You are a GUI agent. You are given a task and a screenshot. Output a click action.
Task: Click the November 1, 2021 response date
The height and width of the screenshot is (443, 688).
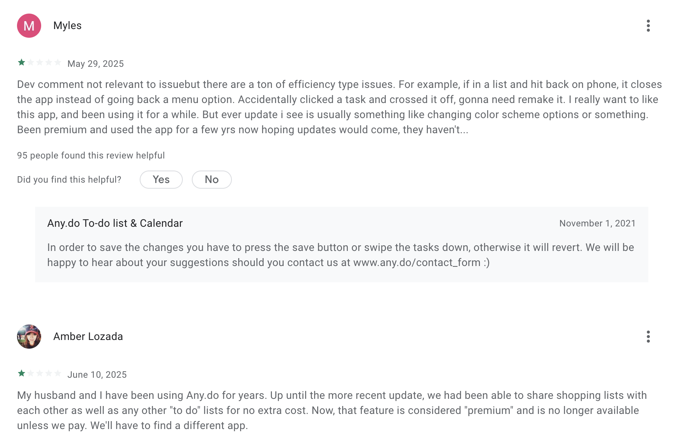(x=597, y=223)
